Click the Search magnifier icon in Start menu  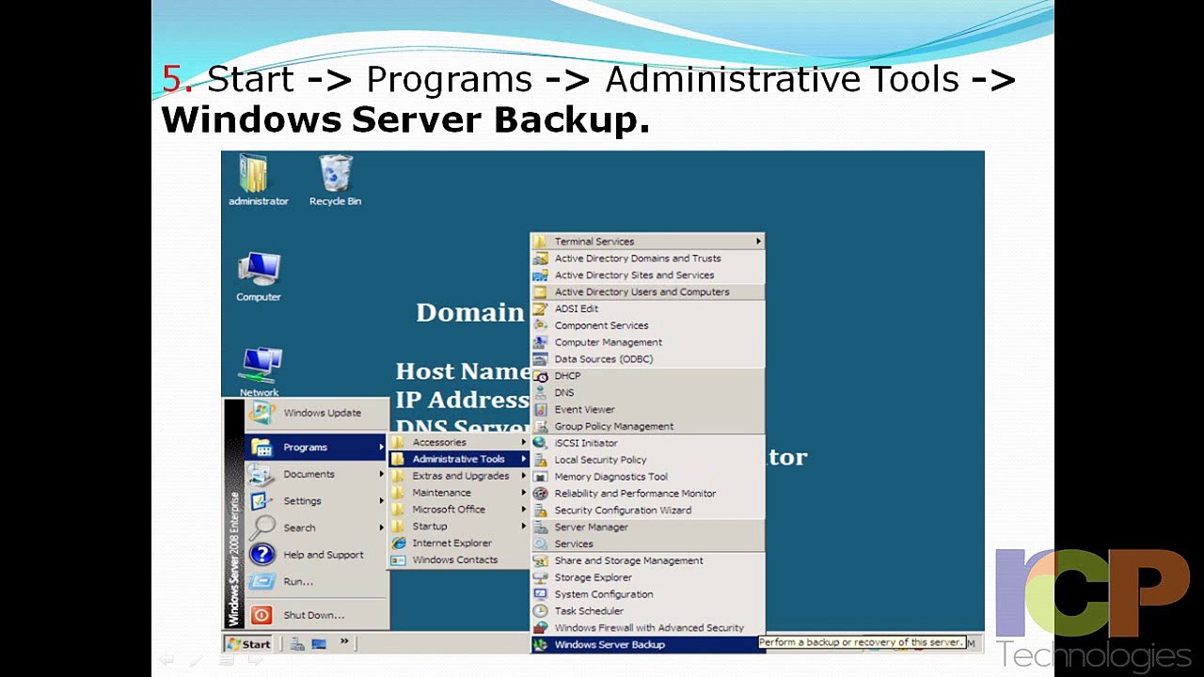(x=261, y=527)
